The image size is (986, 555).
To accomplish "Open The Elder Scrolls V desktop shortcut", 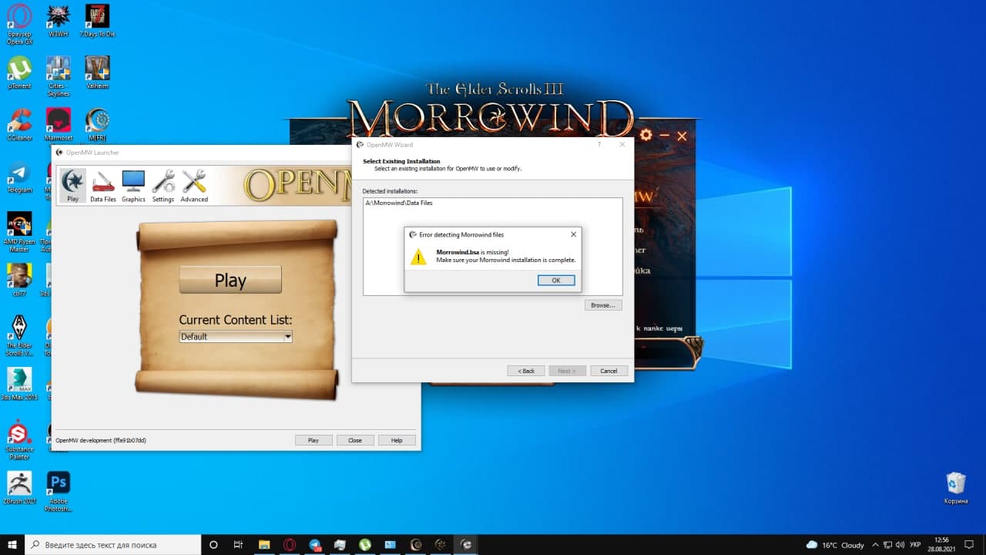I will point(19,335).
